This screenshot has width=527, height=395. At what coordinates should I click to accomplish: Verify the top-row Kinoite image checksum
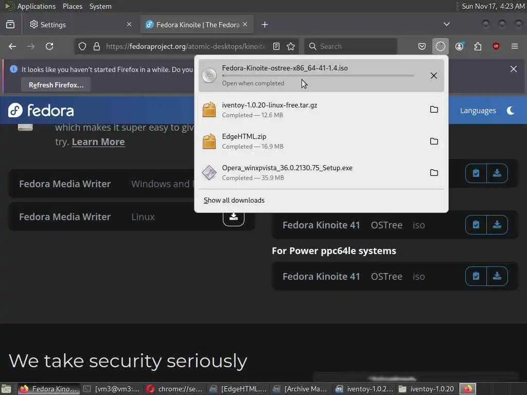point(476,173)
